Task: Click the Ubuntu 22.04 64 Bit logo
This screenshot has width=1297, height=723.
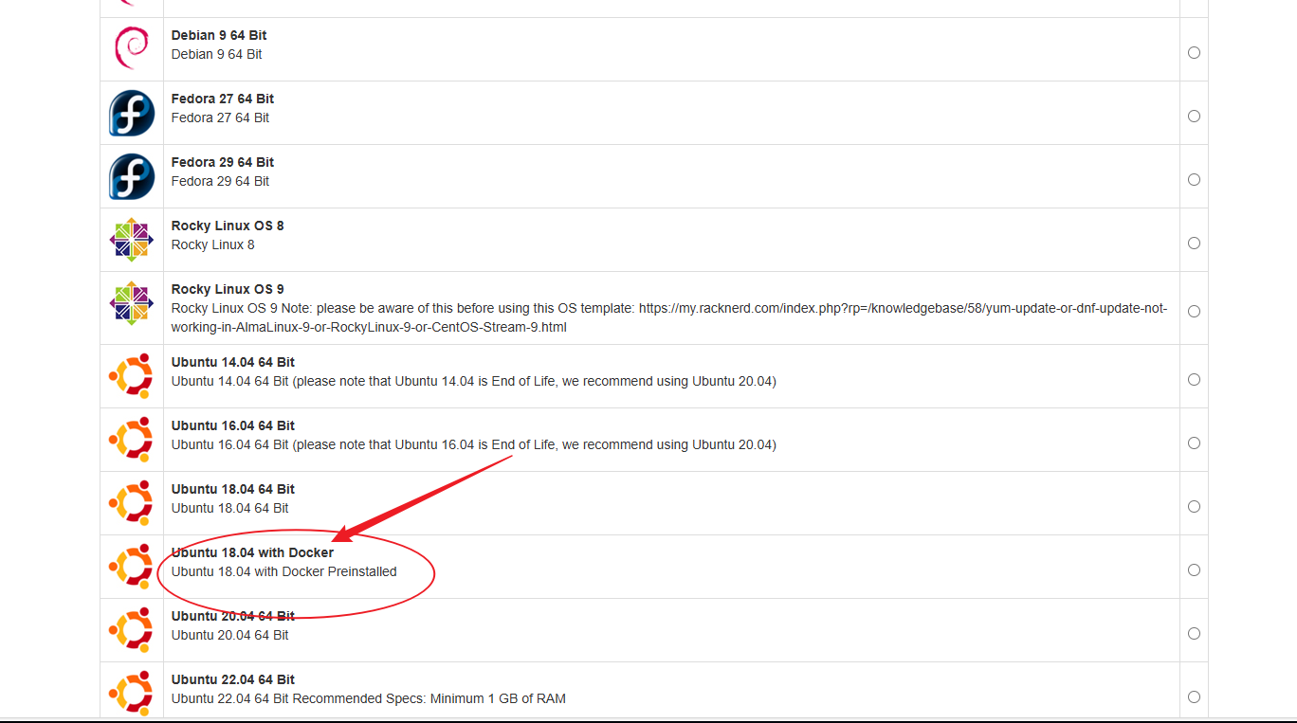Action: [131, 692]
